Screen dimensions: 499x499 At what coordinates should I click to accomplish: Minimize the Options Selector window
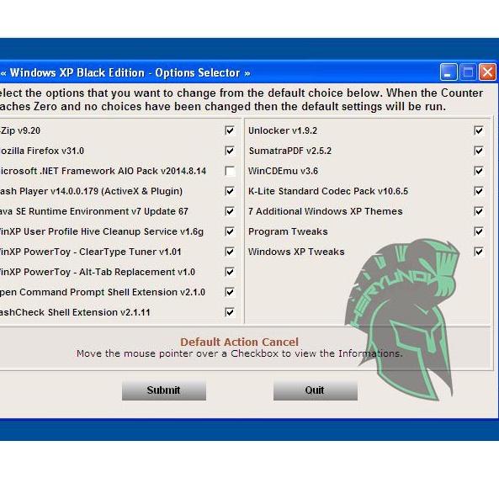(x=449, y=72)
